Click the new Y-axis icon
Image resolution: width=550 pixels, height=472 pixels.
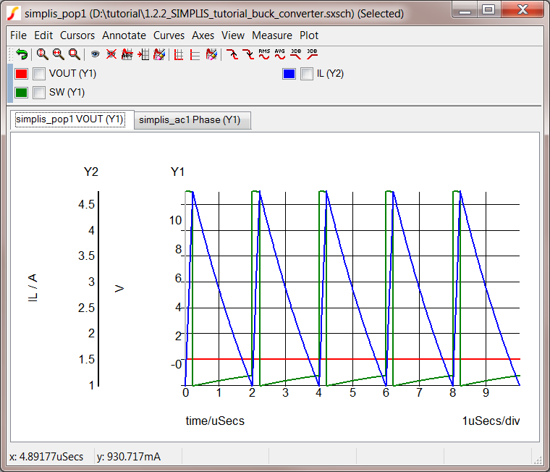coord(195,55)
